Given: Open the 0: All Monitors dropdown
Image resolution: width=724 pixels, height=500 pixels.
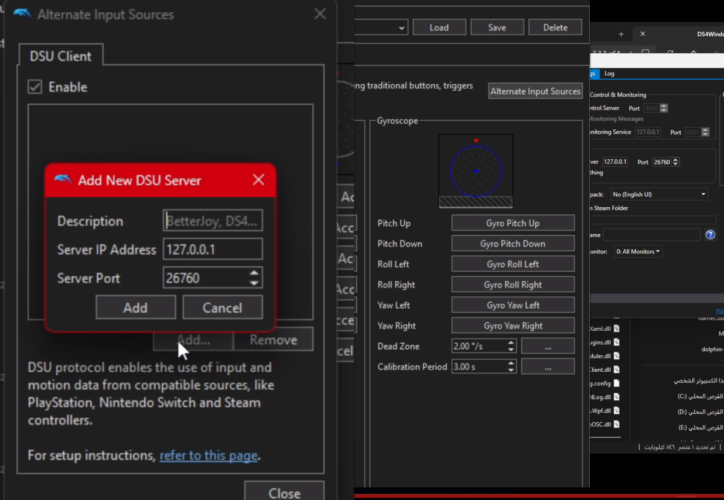Looking at the screenshot, I should point(638,251).
